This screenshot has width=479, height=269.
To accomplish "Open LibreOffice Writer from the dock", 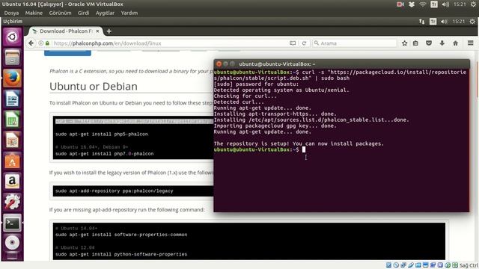I will pos(12,99).
